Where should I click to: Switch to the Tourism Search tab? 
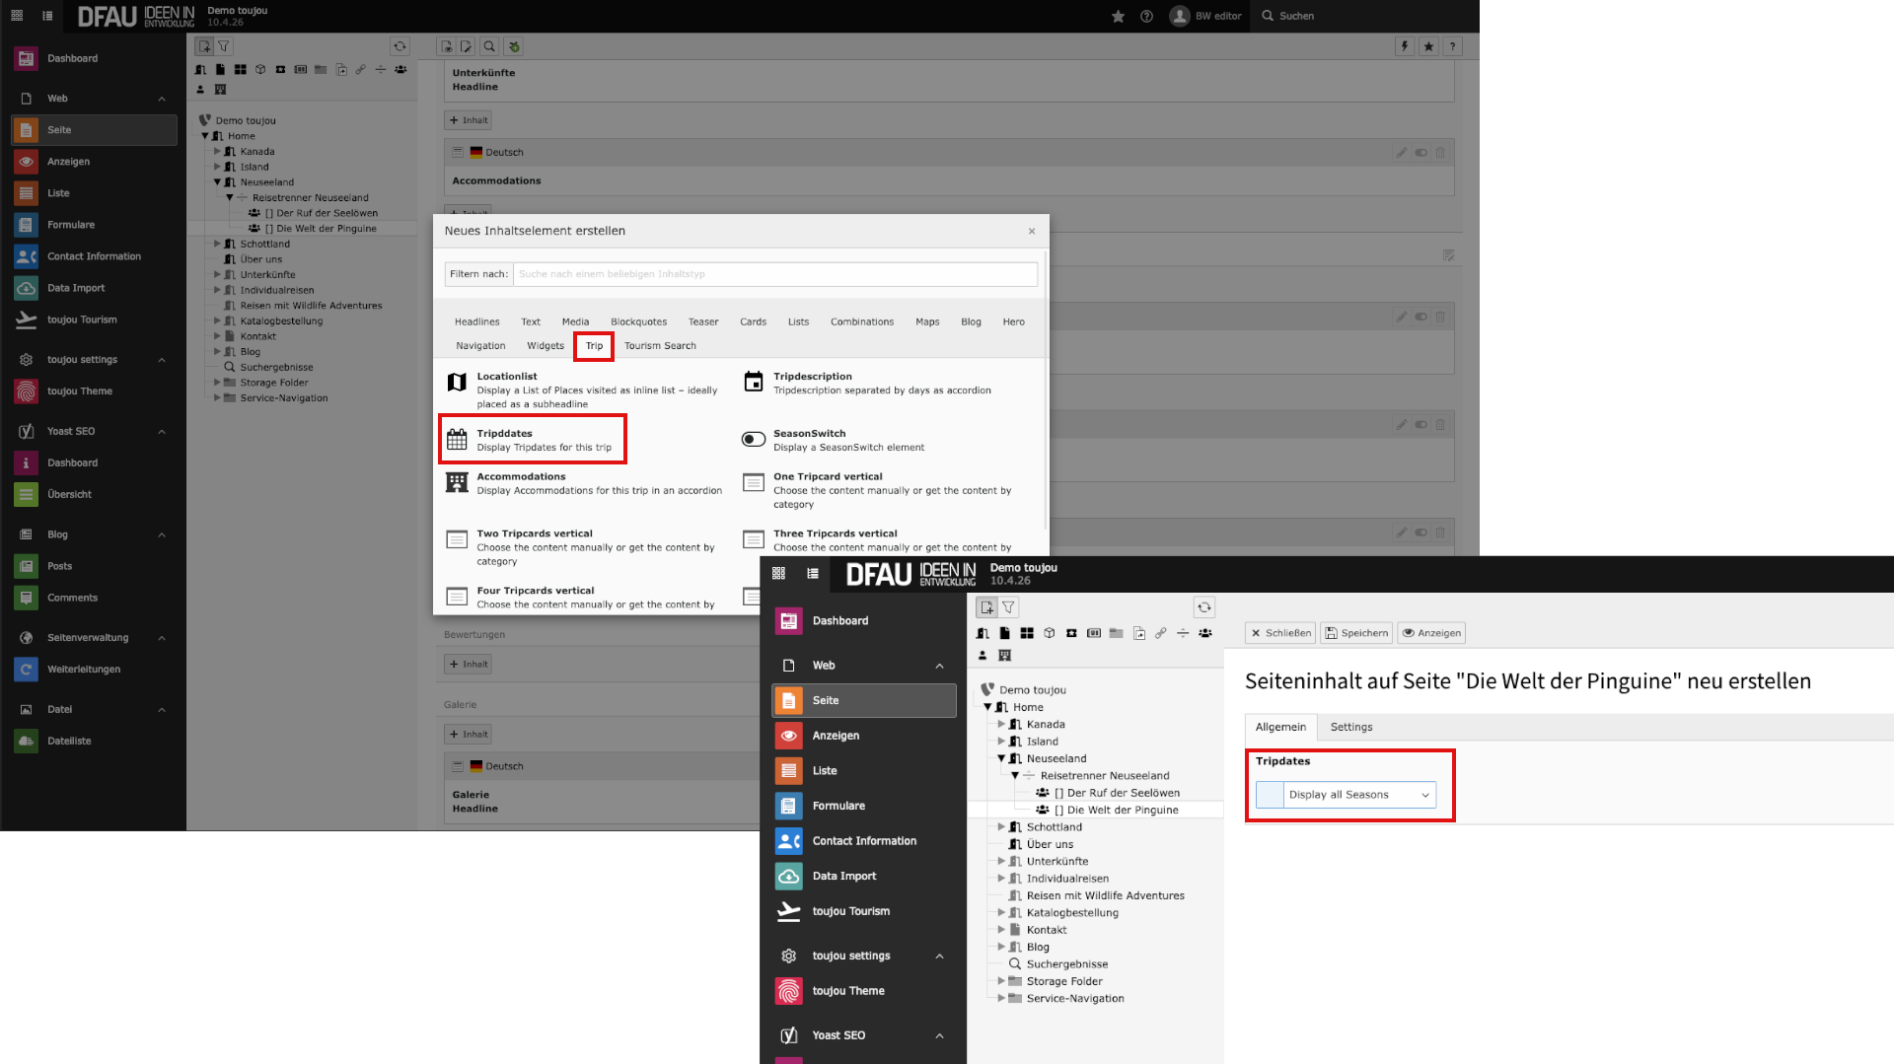660,346
